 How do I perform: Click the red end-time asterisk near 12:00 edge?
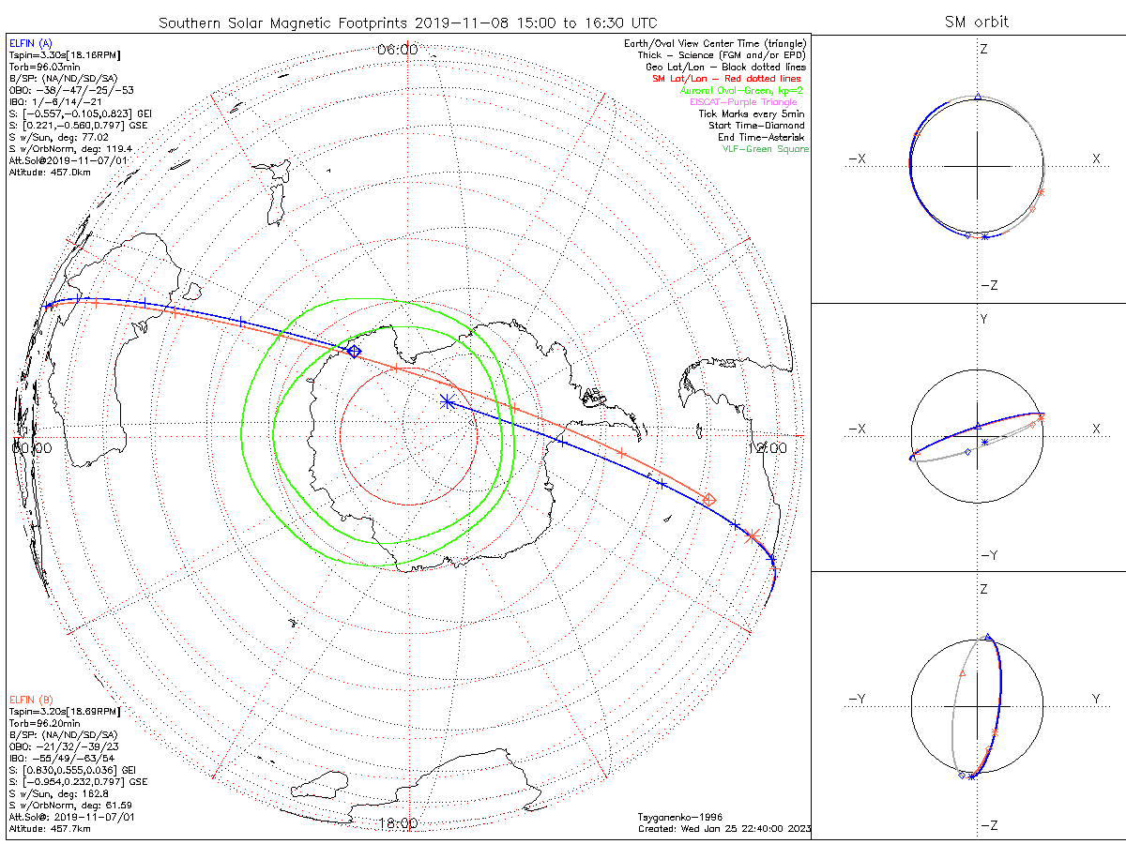click(x=752, y=535)
